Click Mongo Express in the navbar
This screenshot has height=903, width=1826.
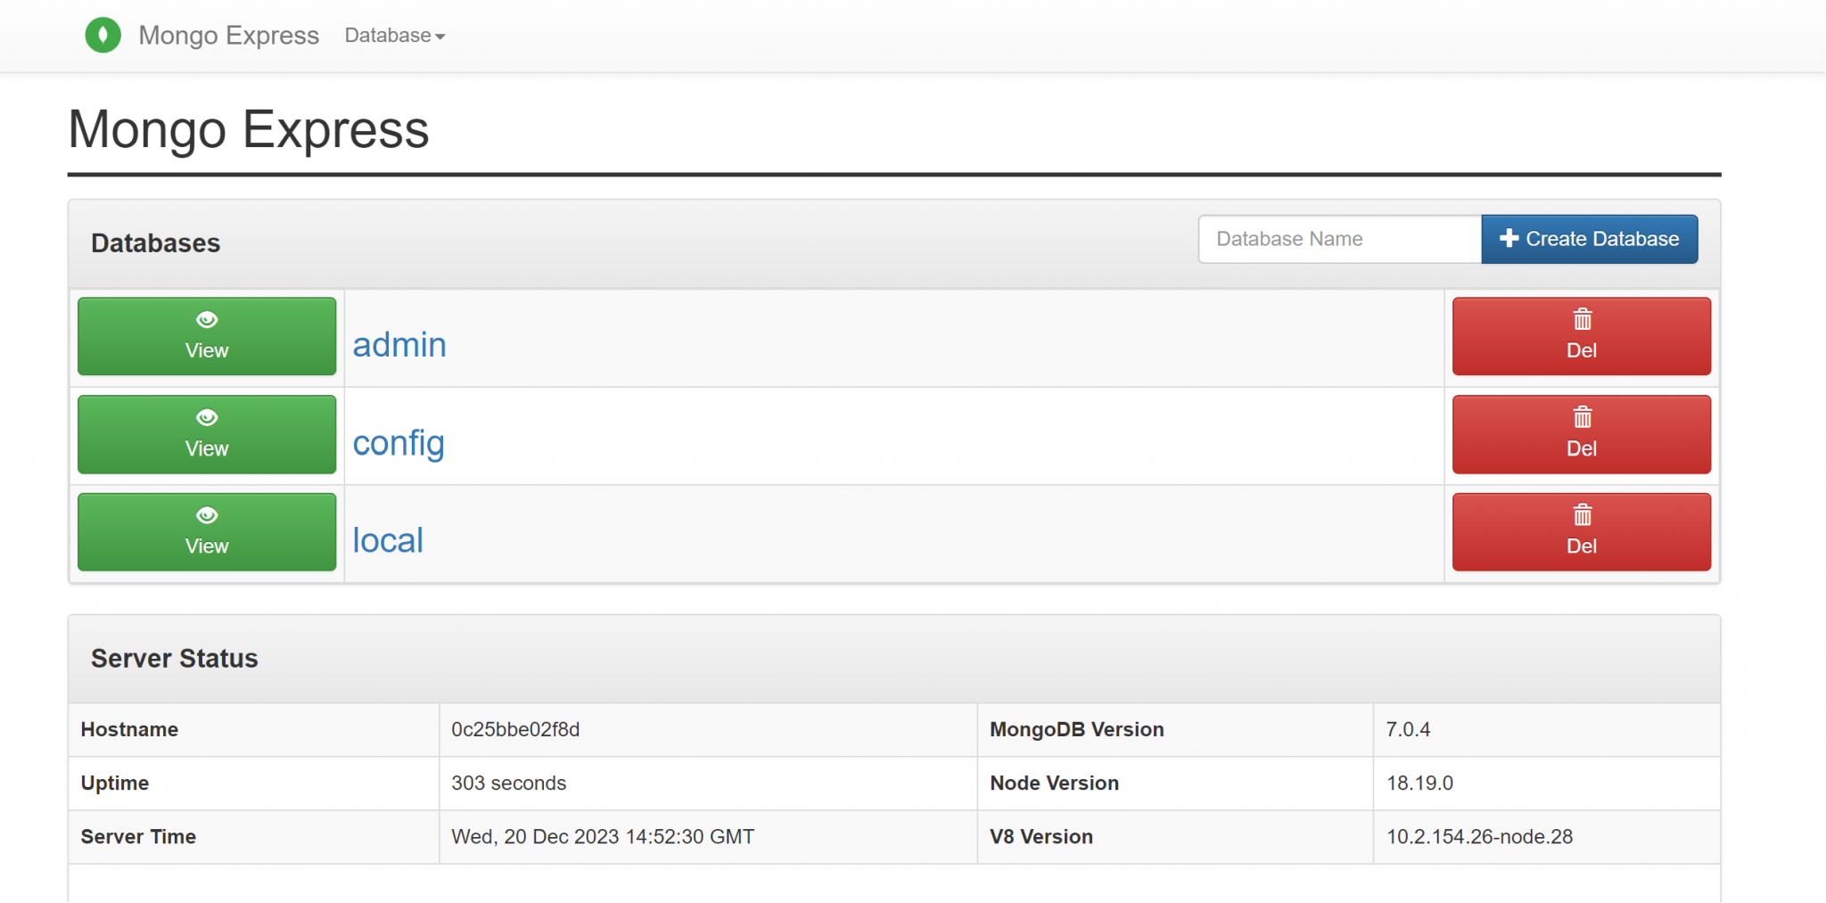click(227, 36)
